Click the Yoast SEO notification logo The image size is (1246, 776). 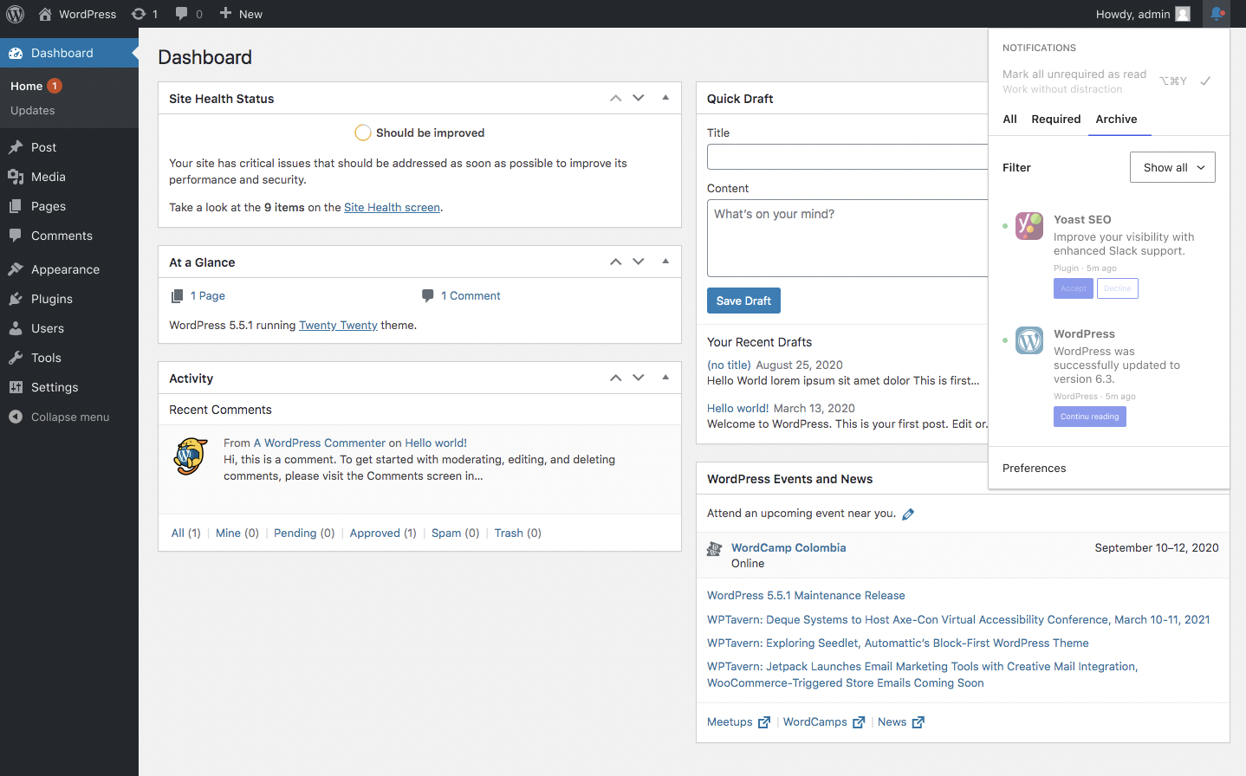pos(1029,226)
